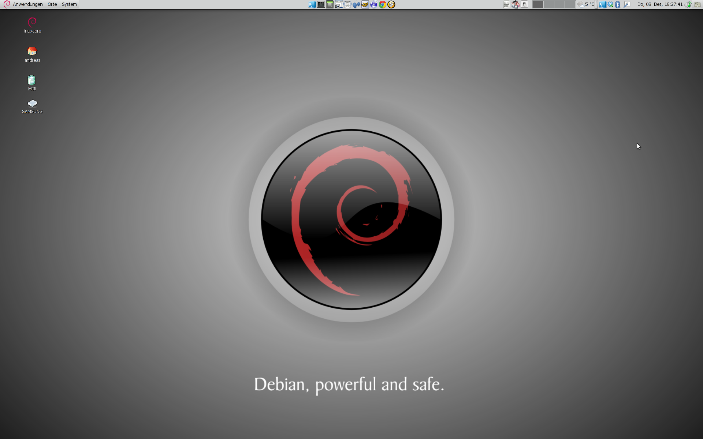
Task: Launch the screenshot tool from the panel
Action: [x=339, y=4]
